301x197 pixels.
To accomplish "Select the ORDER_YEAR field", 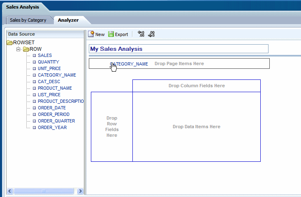I will [52, 127].
